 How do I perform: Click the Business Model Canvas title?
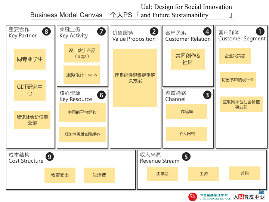[66, 15]
